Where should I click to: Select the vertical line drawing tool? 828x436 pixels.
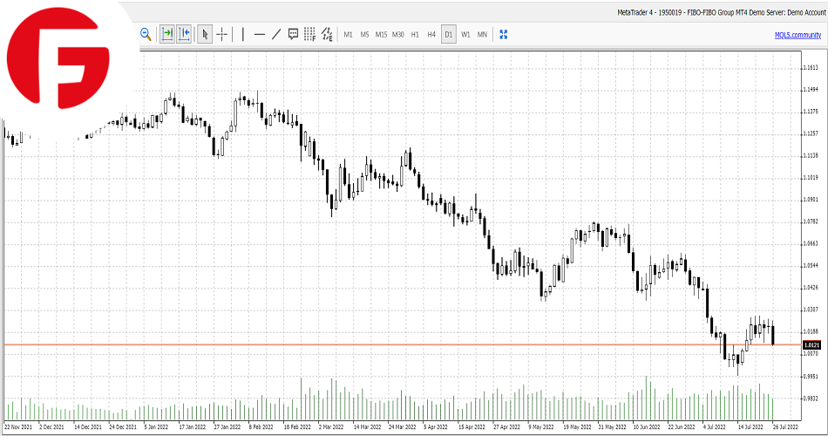[243, 34]
